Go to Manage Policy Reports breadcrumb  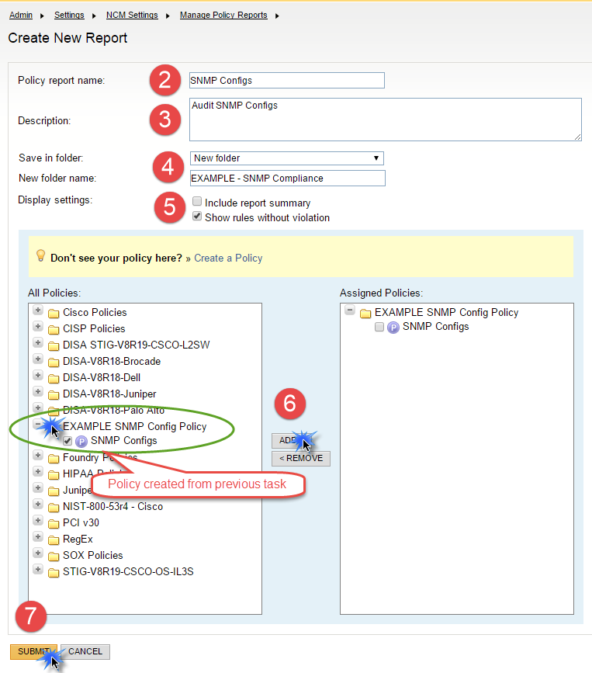coord(223,15)
